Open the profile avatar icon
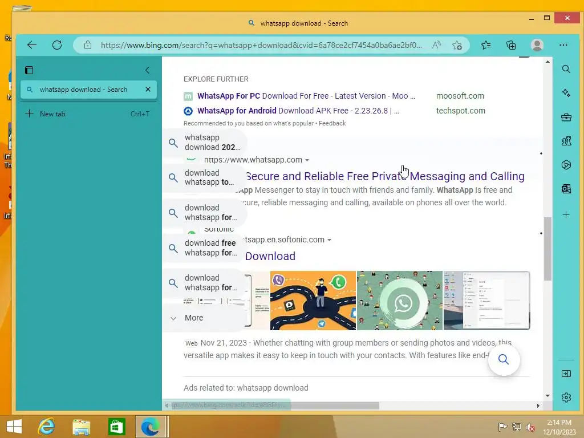The image size is (584, 438). (537, 45)
